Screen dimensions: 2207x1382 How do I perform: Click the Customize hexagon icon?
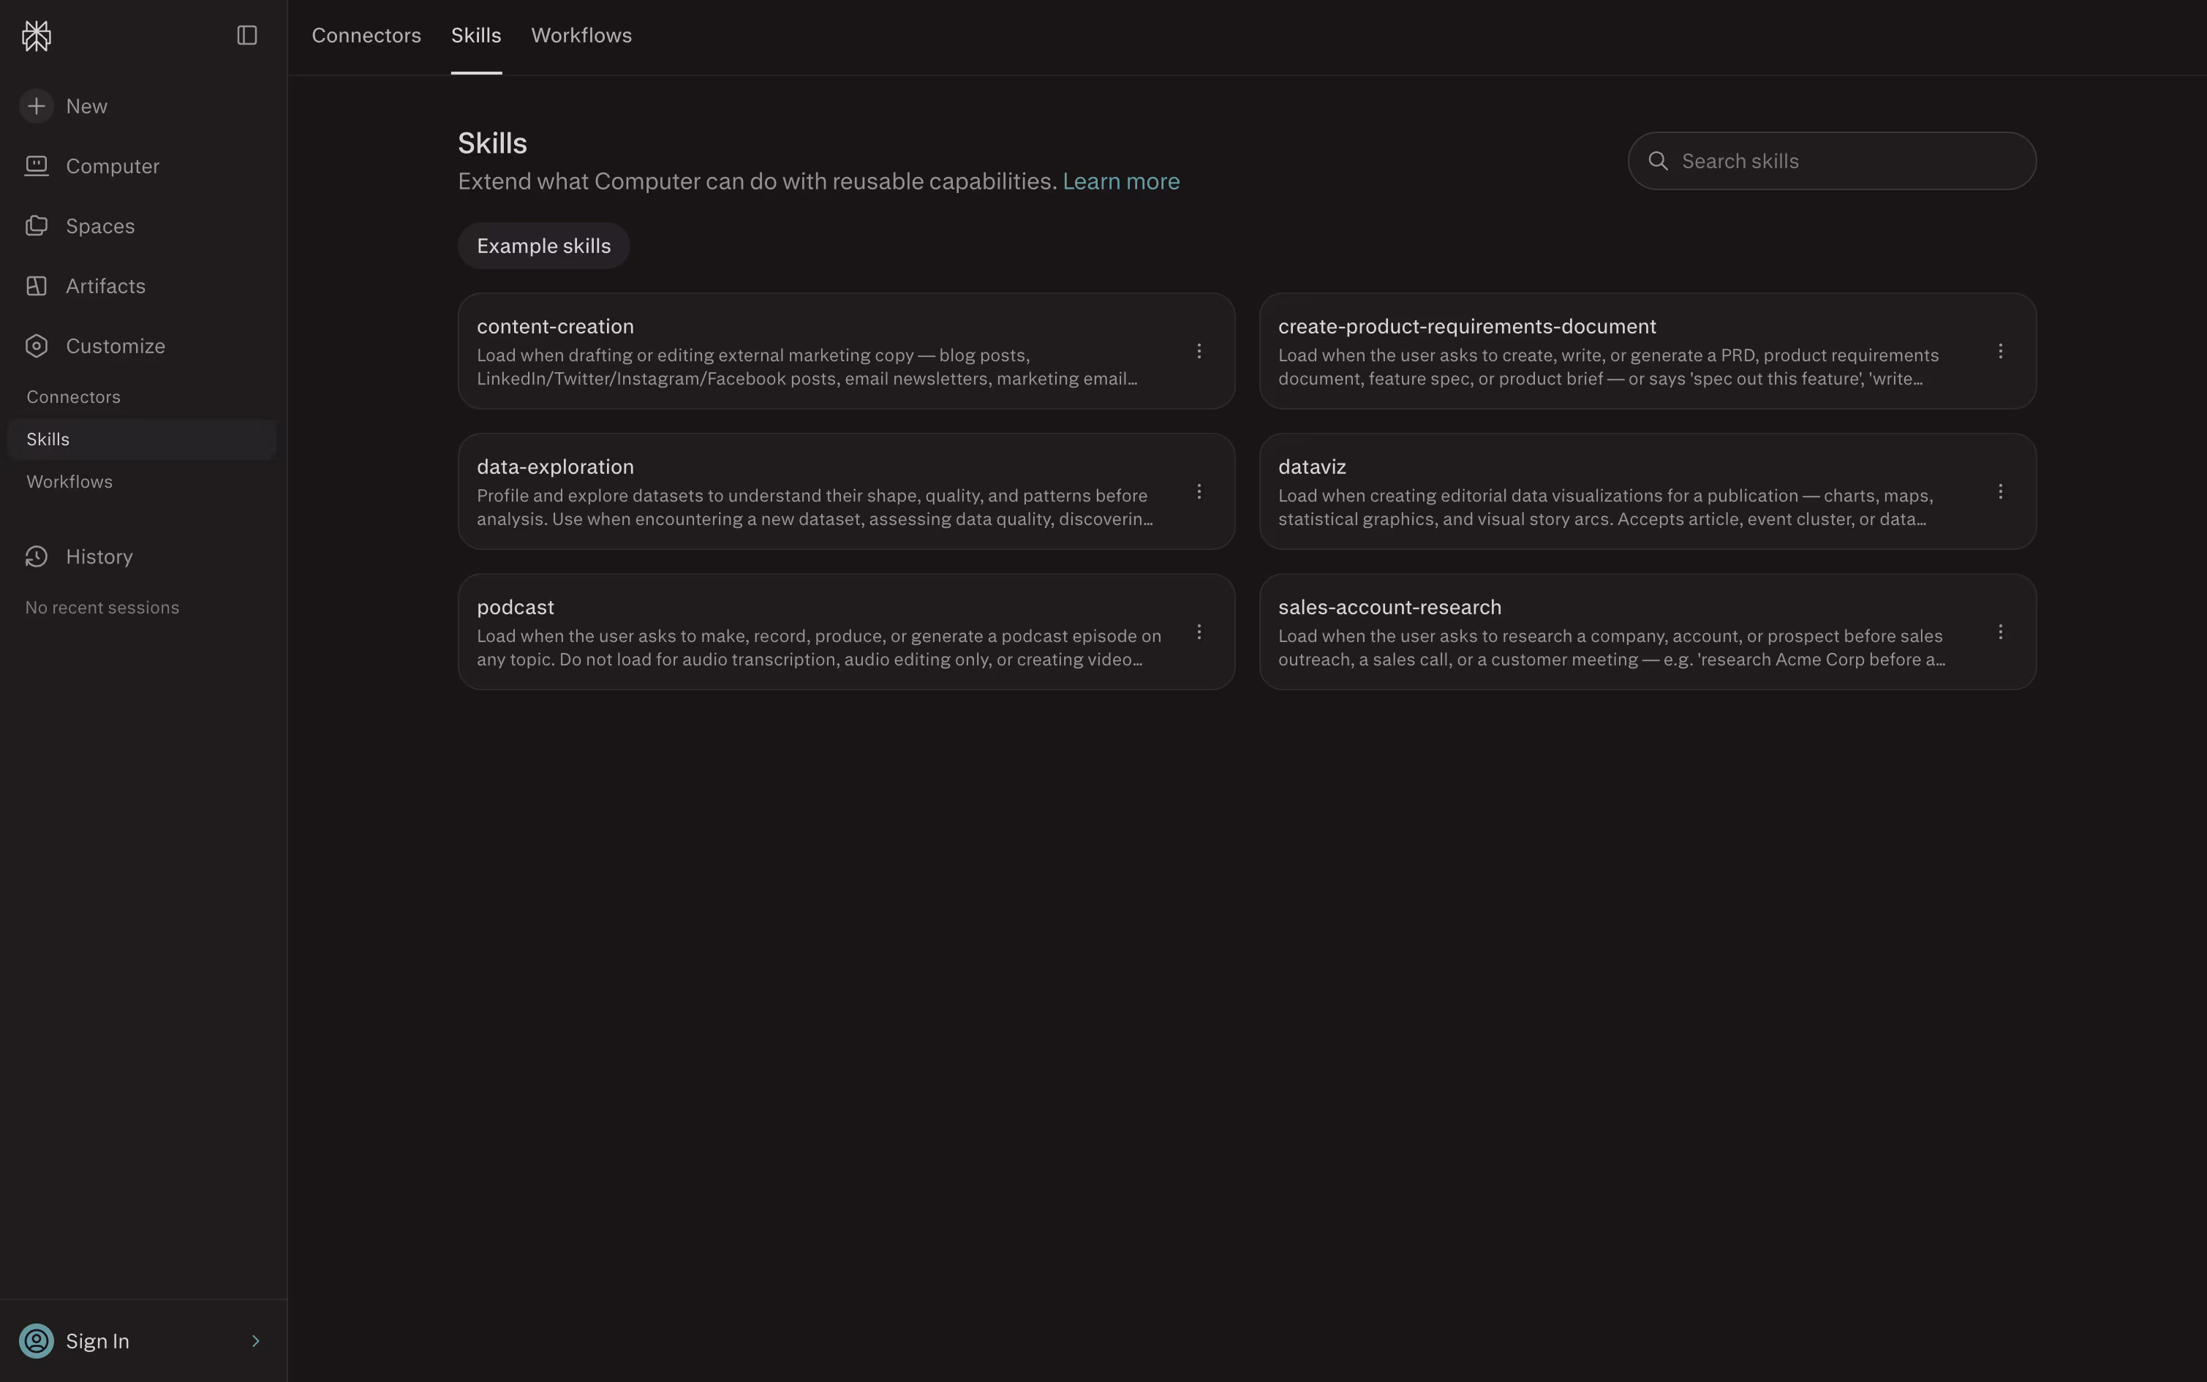[37, 345]
